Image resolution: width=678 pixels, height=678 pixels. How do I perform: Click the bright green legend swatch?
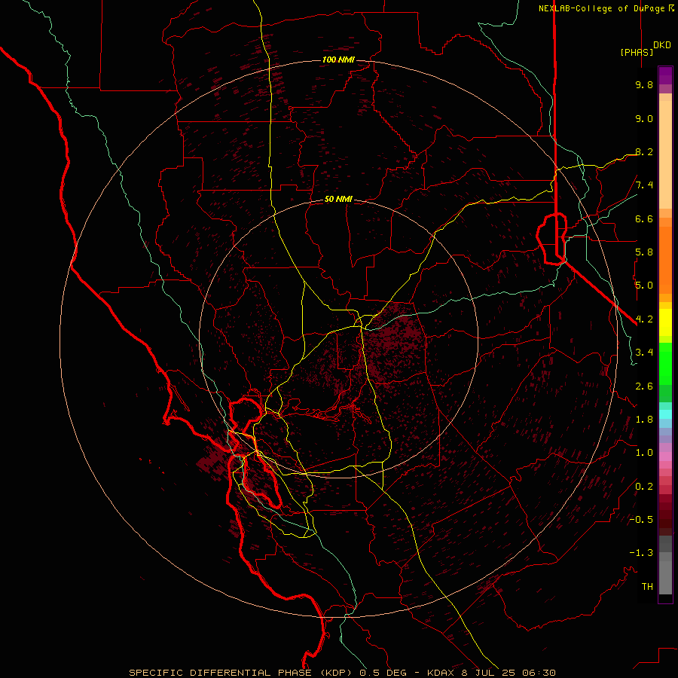[665, 363]
